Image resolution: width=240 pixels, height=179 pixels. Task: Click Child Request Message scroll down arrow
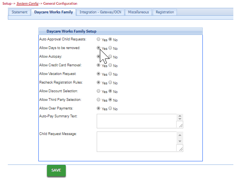click(x=180, y=141)
